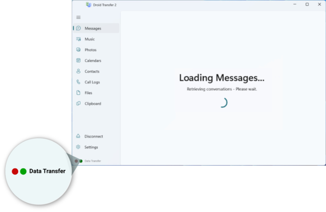Click the small Data Transfer label in sidebar
The image size is (326, 212).
pos(92,161)
